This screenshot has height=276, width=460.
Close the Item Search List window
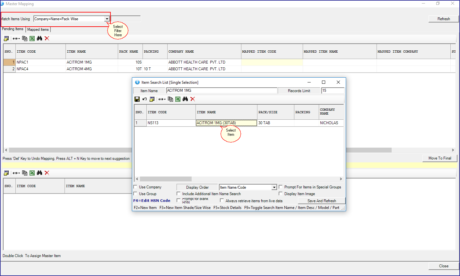click(x=338, y=82)
